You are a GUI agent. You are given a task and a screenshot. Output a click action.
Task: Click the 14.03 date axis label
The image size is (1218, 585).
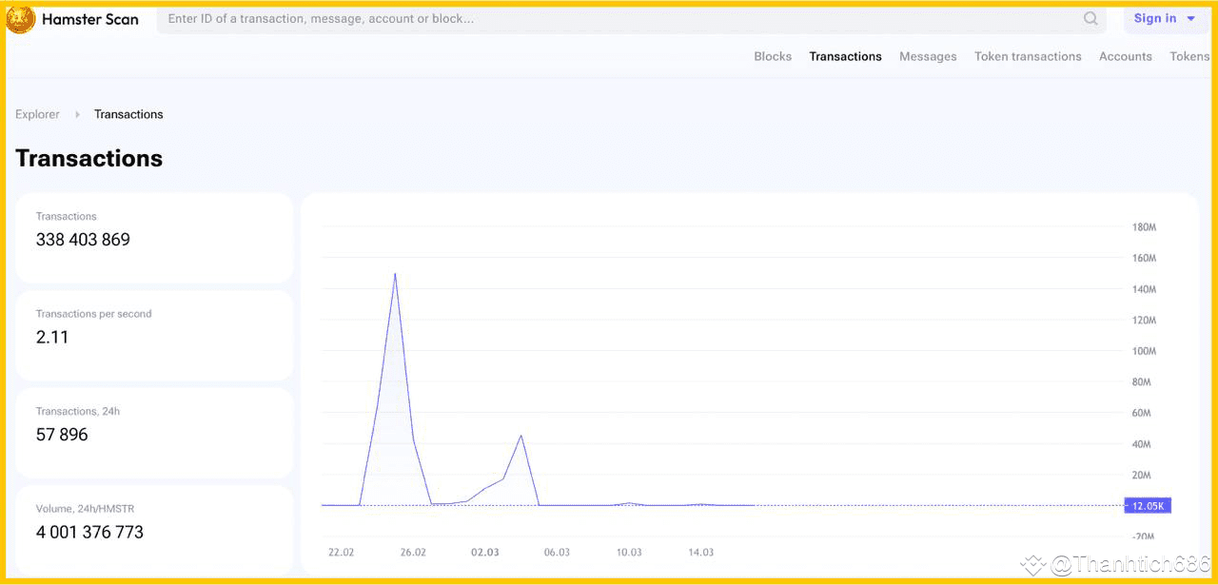[x=700, y=553]
